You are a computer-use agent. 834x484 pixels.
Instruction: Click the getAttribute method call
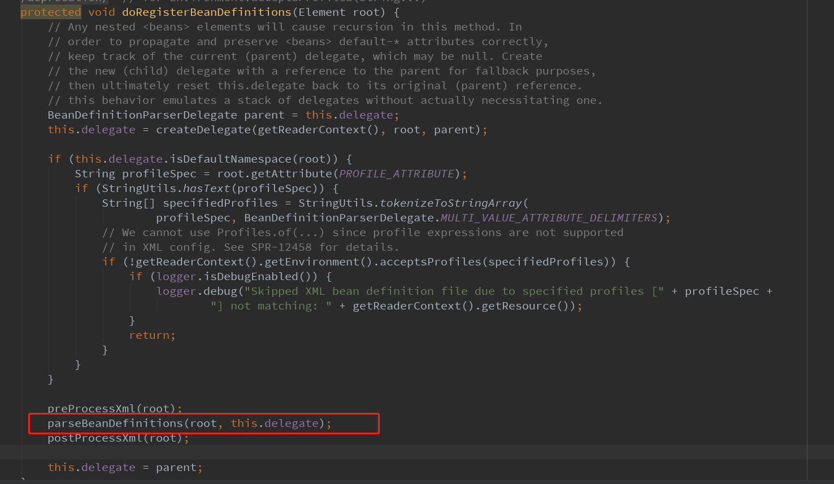[x=292, y=173]
